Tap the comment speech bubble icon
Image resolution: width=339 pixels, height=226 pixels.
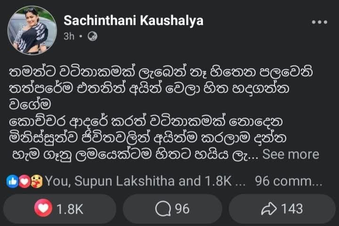(162, 209)
